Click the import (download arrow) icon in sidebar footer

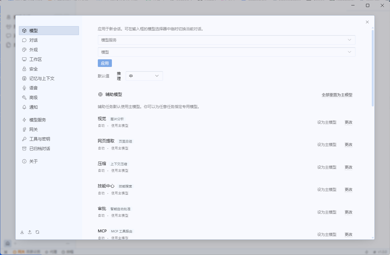pyautogui.click(x=22, y=232)
